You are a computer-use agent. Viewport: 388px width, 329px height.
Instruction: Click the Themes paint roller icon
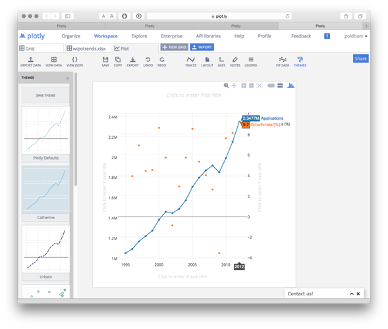click(x=300, y=62)
